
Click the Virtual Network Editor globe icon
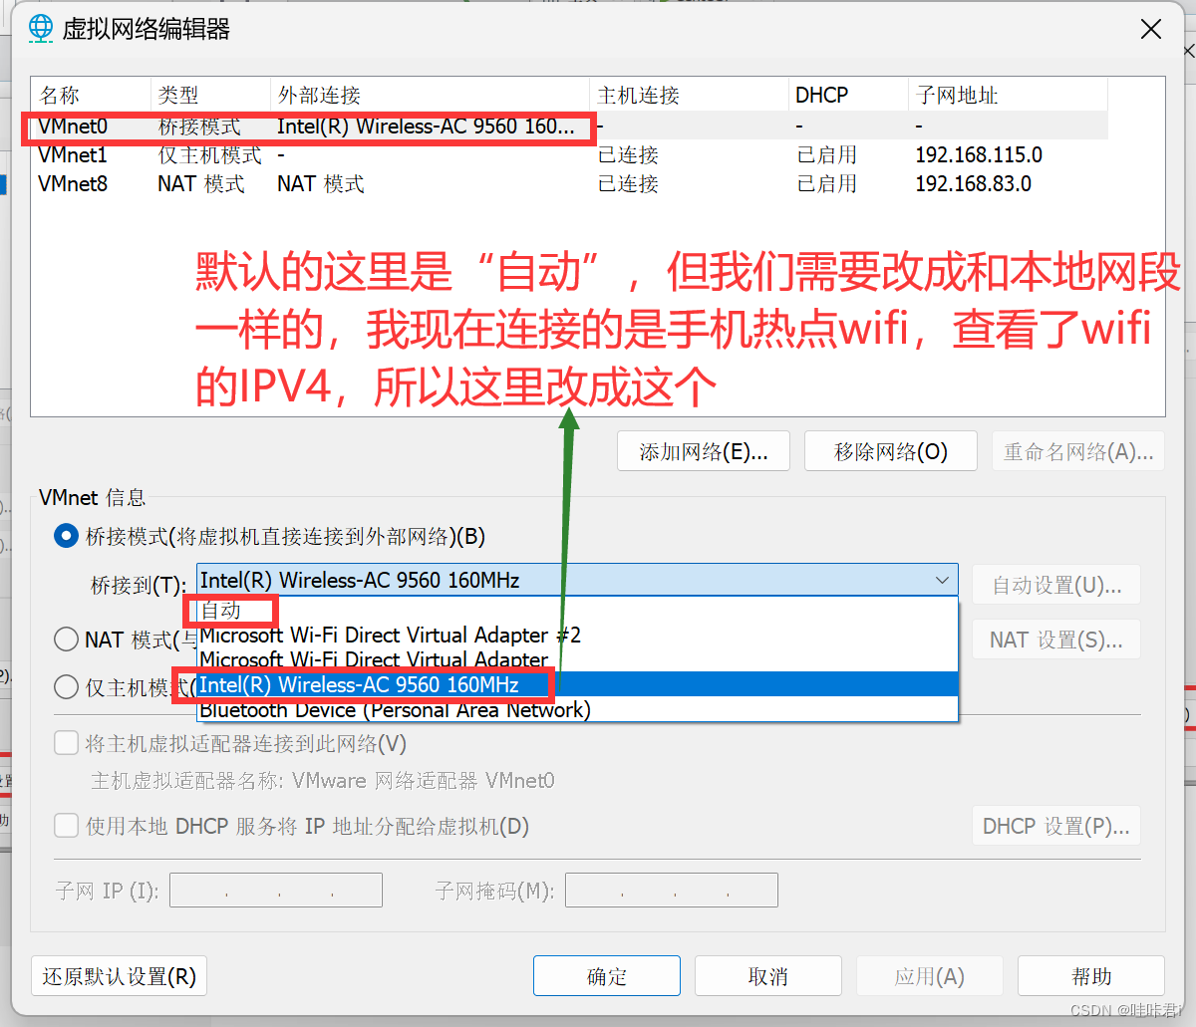pos(40,28)
